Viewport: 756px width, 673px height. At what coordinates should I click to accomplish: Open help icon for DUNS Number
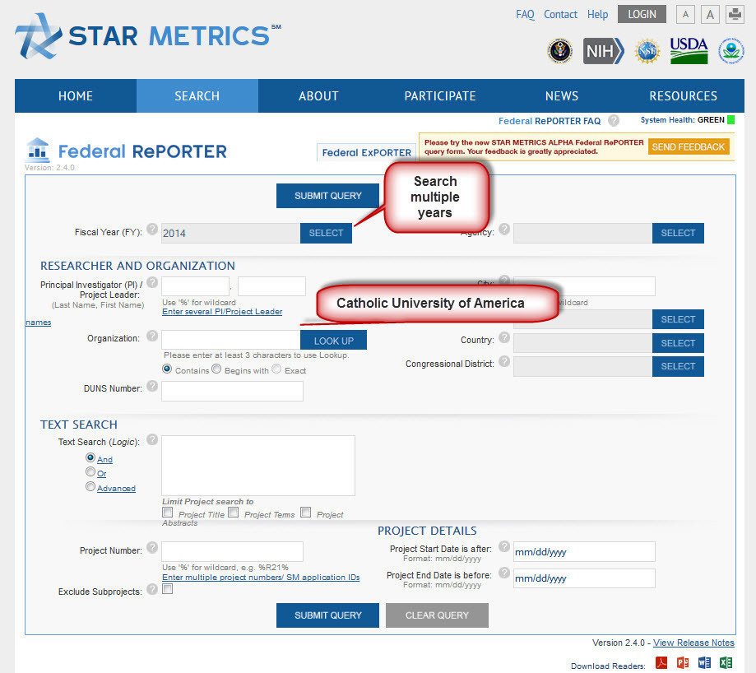(152, 386)
